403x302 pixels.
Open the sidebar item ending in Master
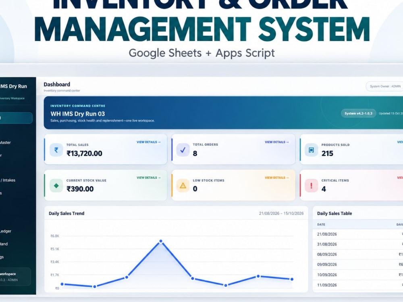(5, 143)
